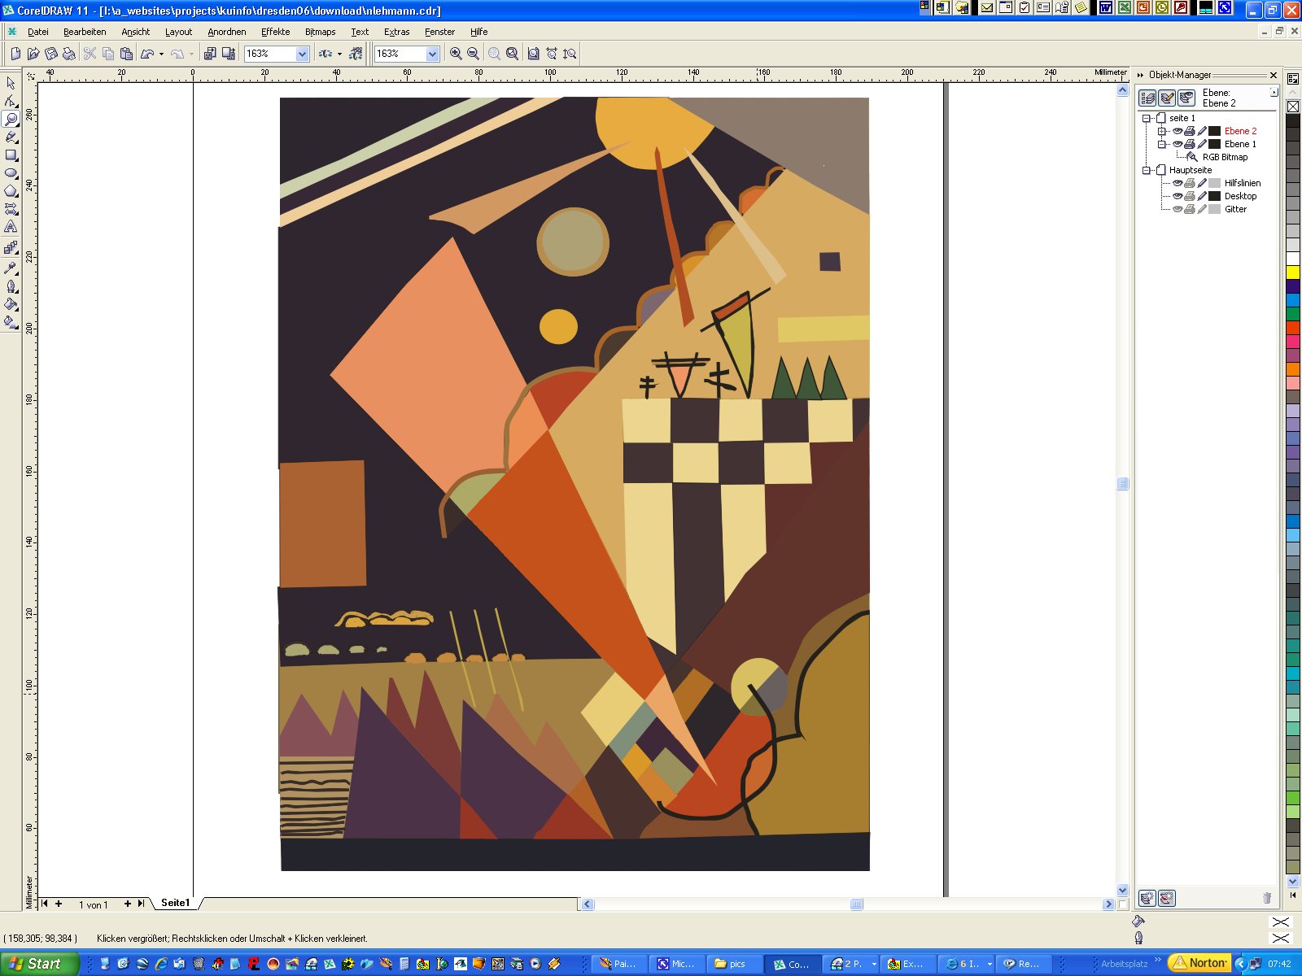Open the Undo history dropdown arrow
1302x976 pixels.
point(161,54)
